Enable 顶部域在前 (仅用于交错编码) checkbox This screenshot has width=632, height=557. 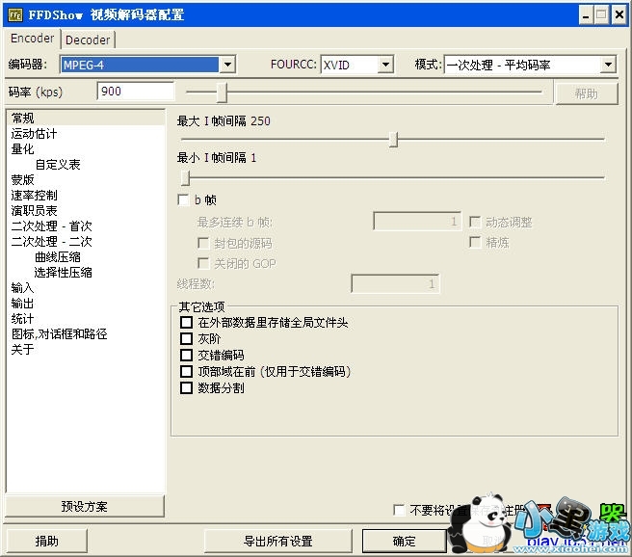coord(186,371)
